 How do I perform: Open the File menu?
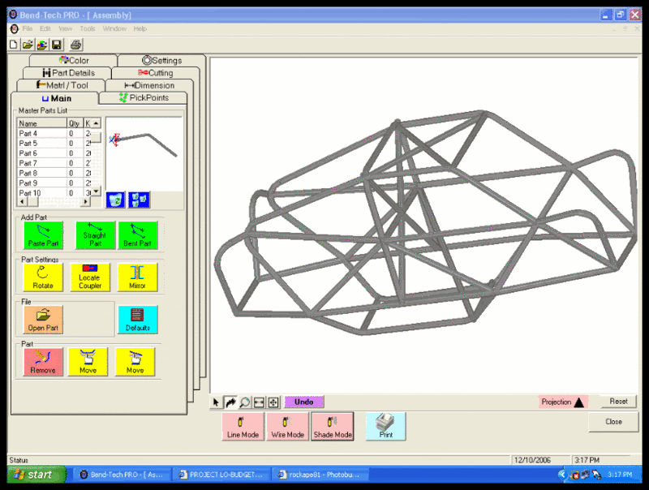pyautogui.click(x=28, y=28)
